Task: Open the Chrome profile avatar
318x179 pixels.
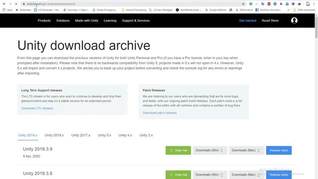Action: (308, 4)
